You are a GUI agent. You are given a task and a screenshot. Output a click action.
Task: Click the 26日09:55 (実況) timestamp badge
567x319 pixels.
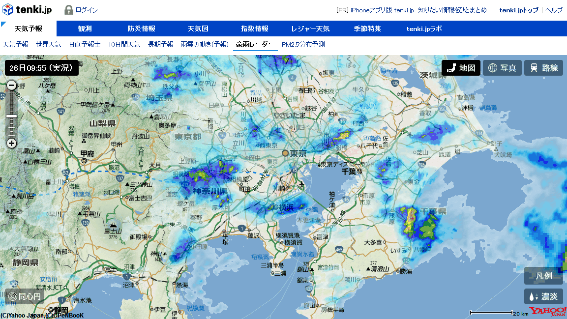point(41,68)
